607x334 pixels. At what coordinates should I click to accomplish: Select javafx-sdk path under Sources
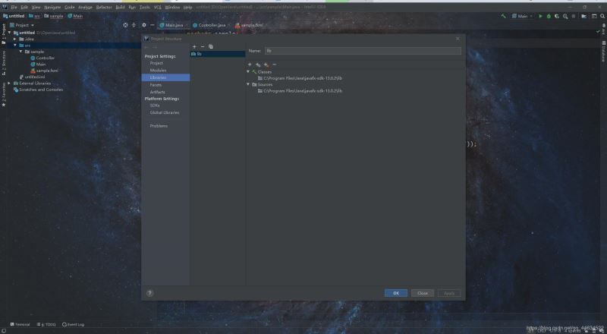click(300, 91)
